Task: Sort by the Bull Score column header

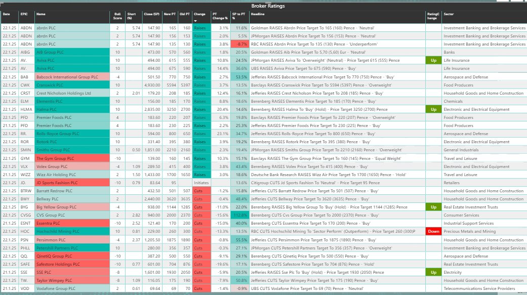Action: click(117, 16)
